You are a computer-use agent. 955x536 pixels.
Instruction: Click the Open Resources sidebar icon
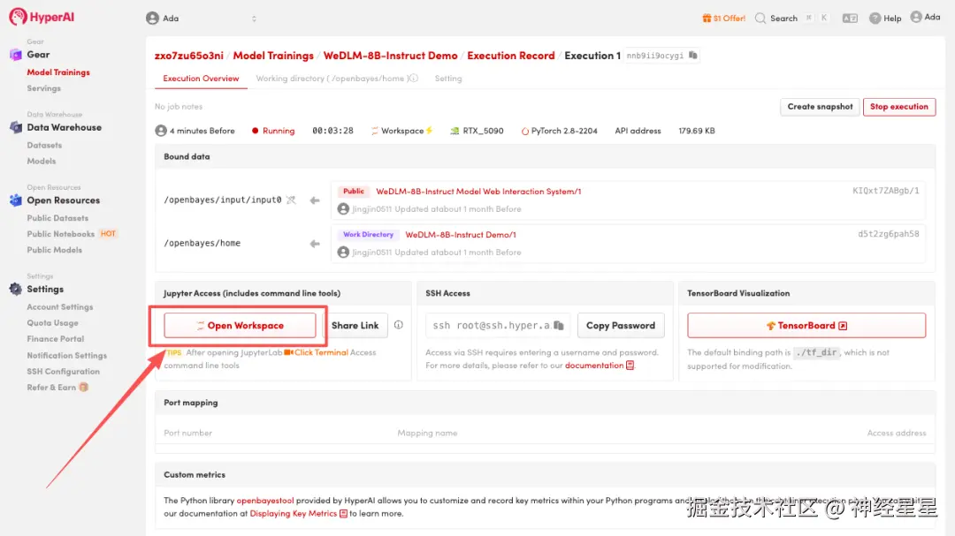click(x=16, y=200)
